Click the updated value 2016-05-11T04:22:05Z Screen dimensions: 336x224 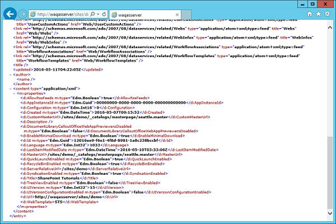click(x=57, y=69)
